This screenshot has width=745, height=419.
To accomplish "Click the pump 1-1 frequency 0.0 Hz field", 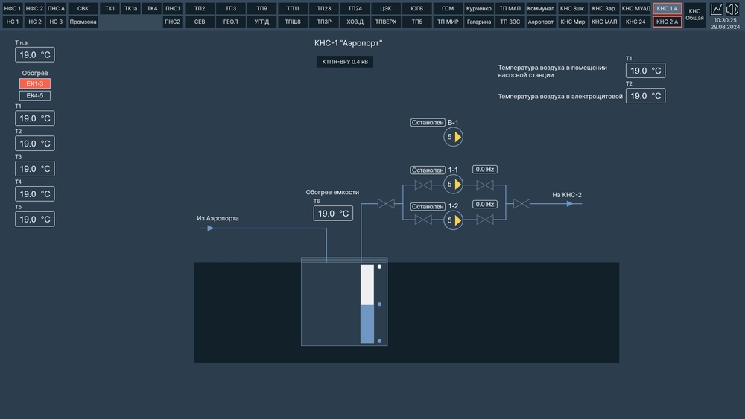I will (x=485, y=170).
